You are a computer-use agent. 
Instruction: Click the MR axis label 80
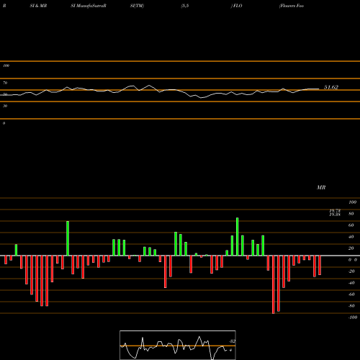[x=351, y=214]
